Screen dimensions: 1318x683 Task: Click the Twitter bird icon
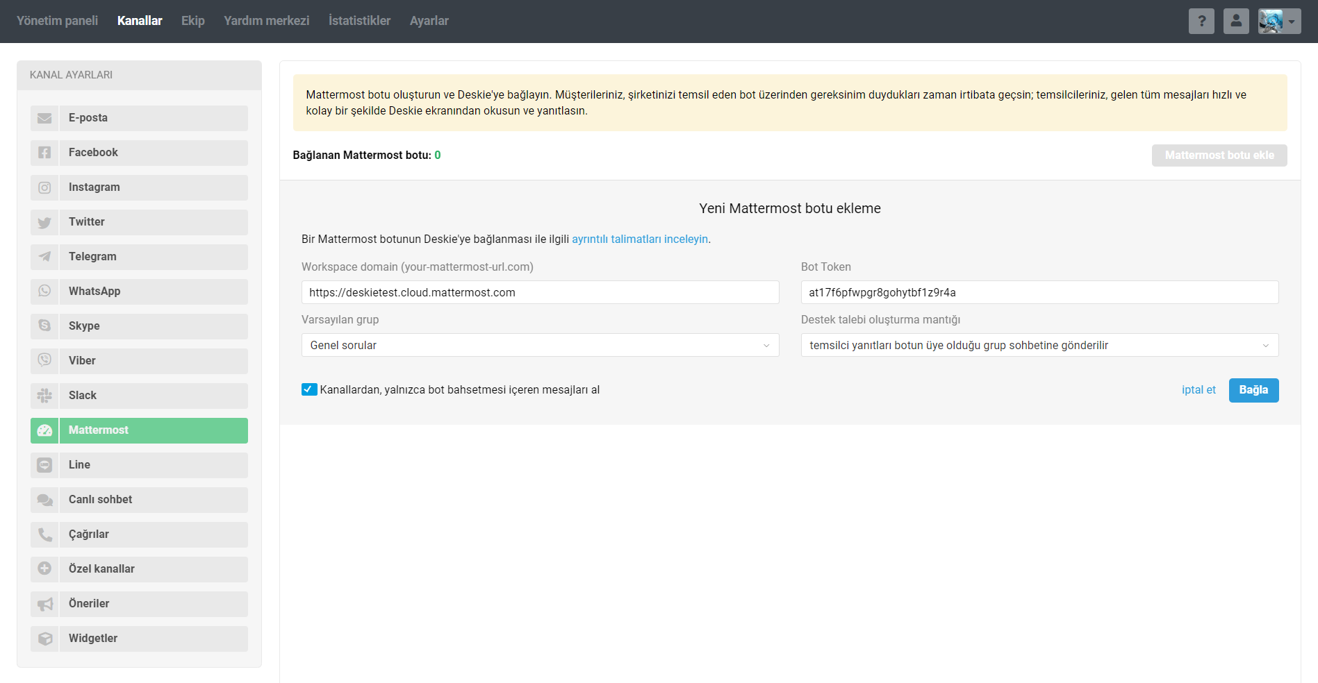44,222
